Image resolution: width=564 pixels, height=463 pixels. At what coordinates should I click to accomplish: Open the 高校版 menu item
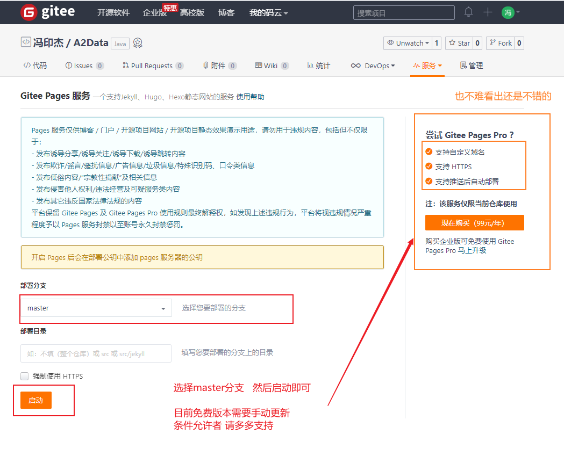click(192, 13)
